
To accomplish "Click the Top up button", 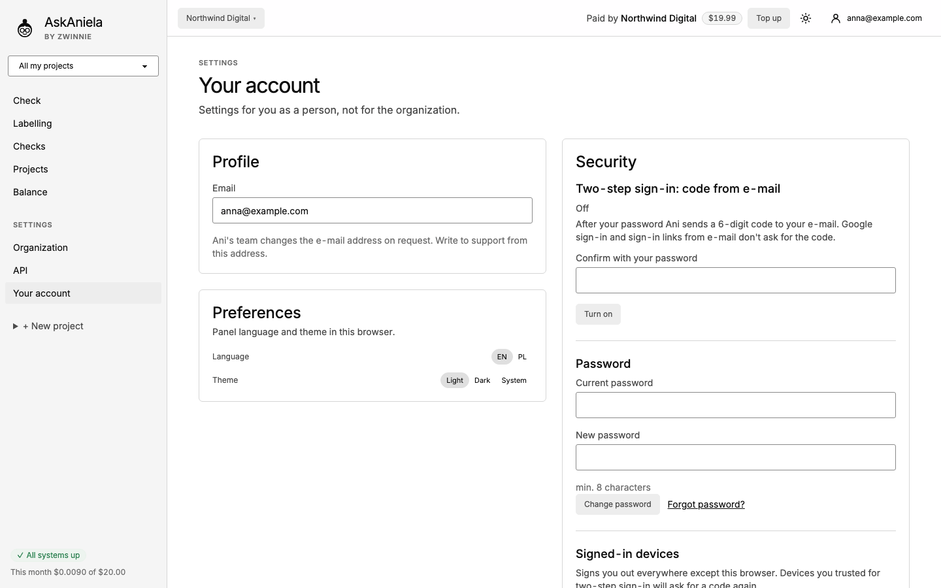I will [768, 18].
